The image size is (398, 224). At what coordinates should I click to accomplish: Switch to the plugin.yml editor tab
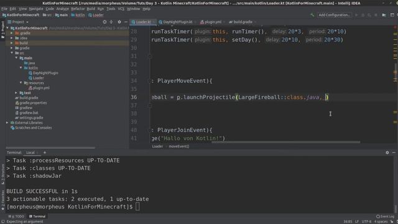click(x=212, y=22)
